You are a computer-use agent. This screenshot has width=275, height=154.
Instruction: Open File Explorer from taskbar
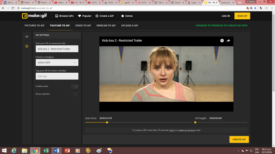click(24, 151)
